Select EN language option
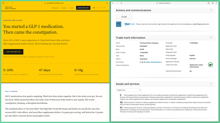220x123 pixels. point(94,8)
